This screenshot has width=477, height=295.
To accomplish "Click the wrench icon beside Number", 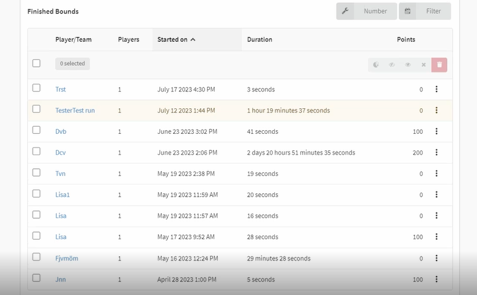I will pos(345,11).
